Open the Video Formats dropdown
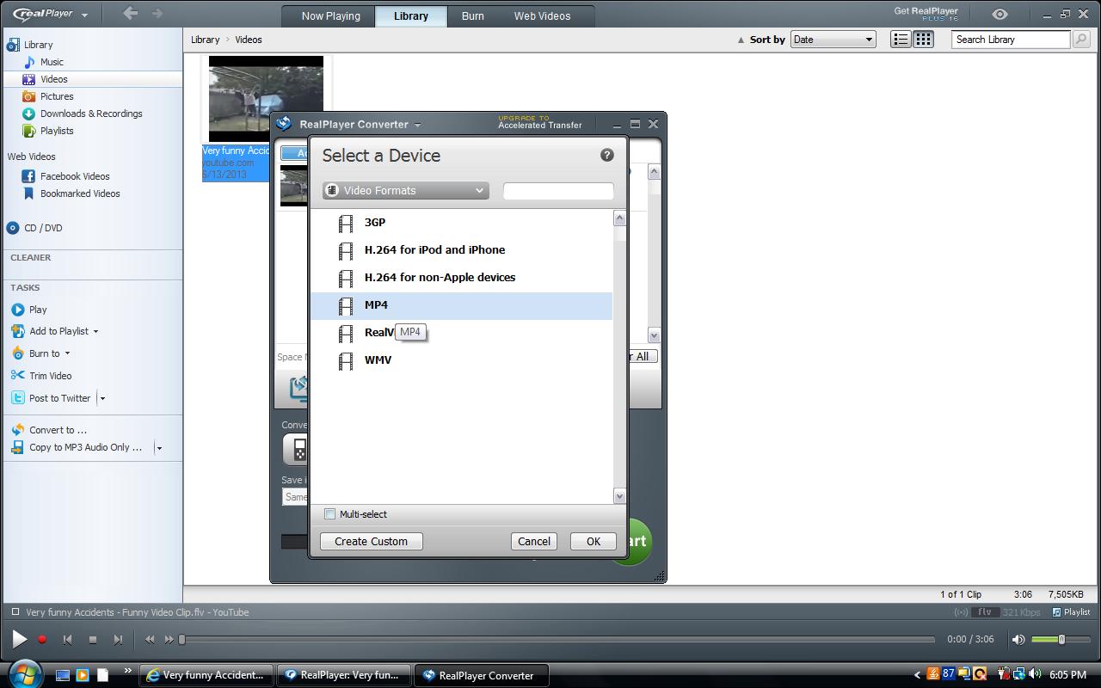This screenshot has width=1101, height=688. coord(406,191)
